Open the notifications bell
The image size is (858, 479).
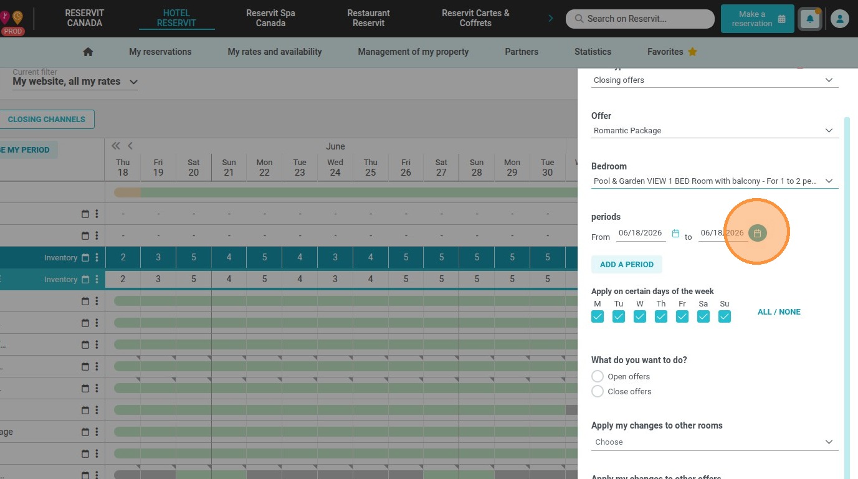(x=810, y=19)
